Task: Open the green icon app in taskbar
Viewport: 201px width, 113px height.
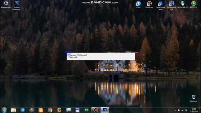Action: (x=87, y=110)
